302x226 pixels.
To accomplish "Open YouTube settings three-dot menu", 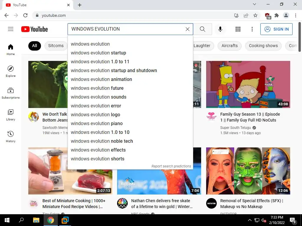I will click(x=252, y=29).
